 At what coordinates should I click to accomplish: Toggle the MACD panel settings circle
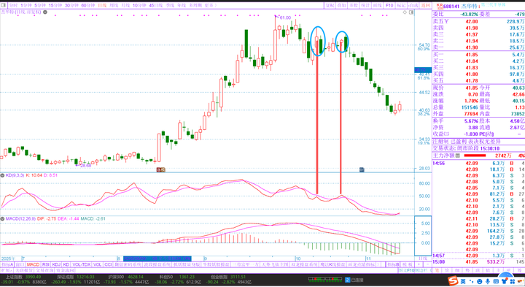click(2, 218)
